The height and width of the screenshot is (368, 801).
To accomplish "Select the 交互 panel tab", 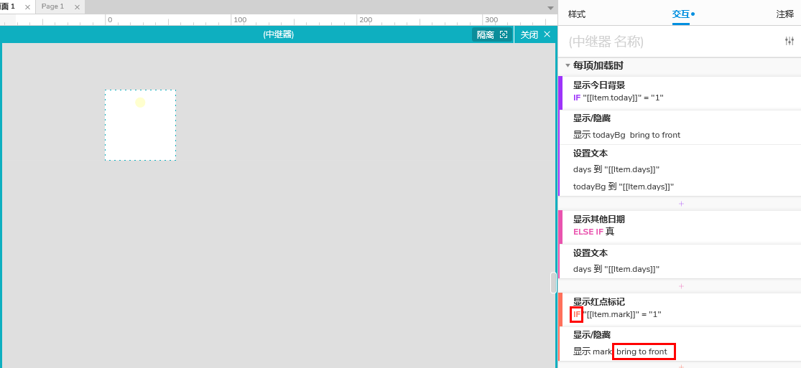I will tap(680, 14).
